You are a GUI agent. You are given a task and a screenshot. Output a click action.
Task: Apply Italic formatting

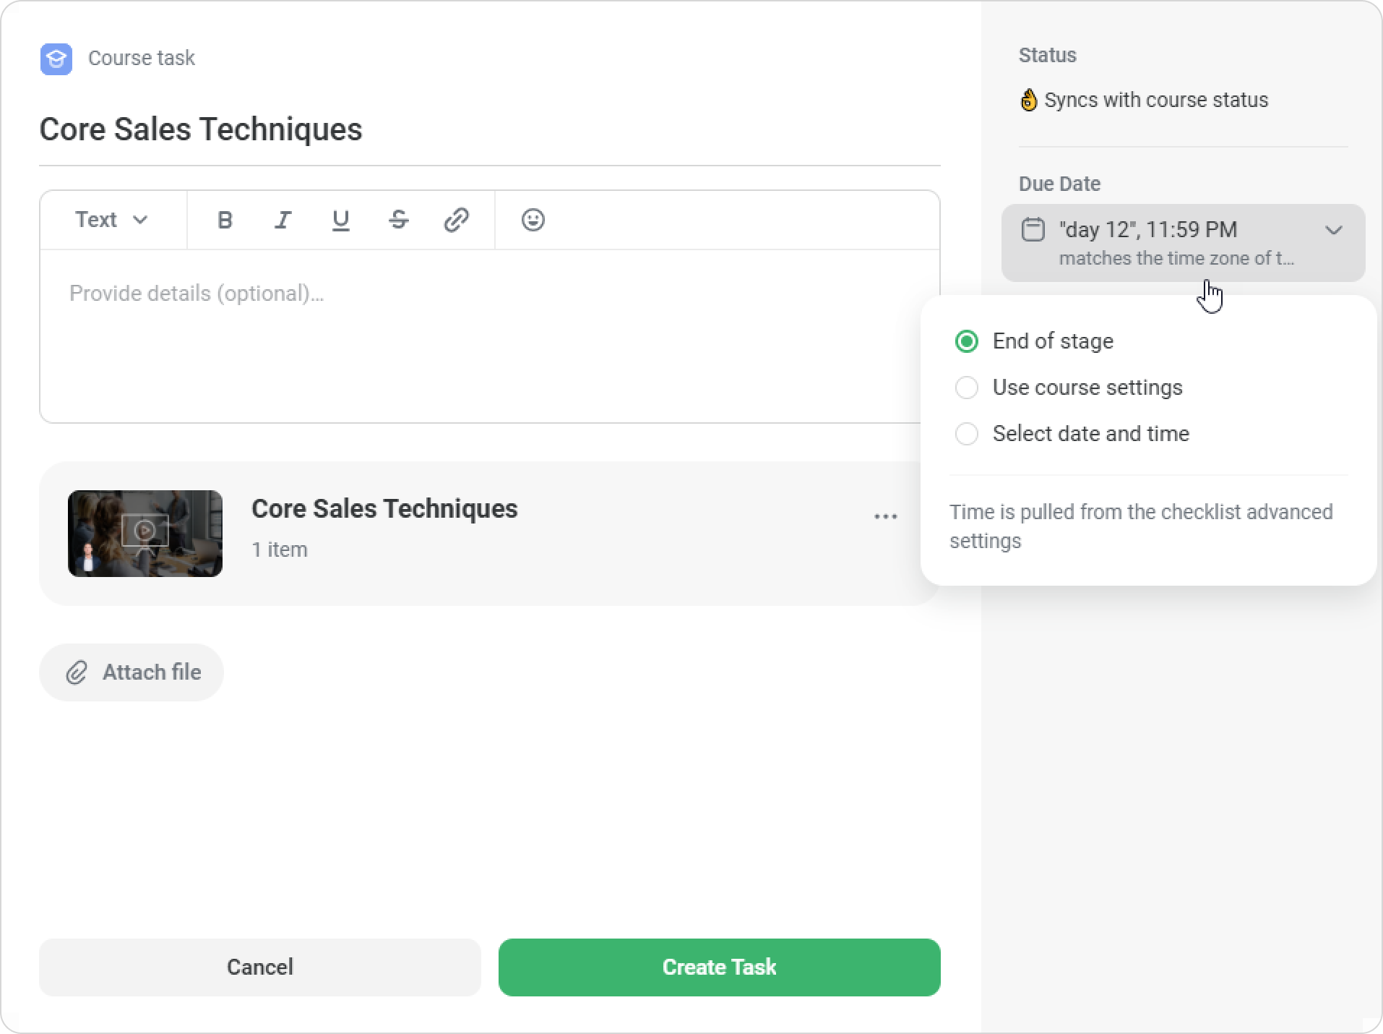pyautogui.click(x=283, y=220)
